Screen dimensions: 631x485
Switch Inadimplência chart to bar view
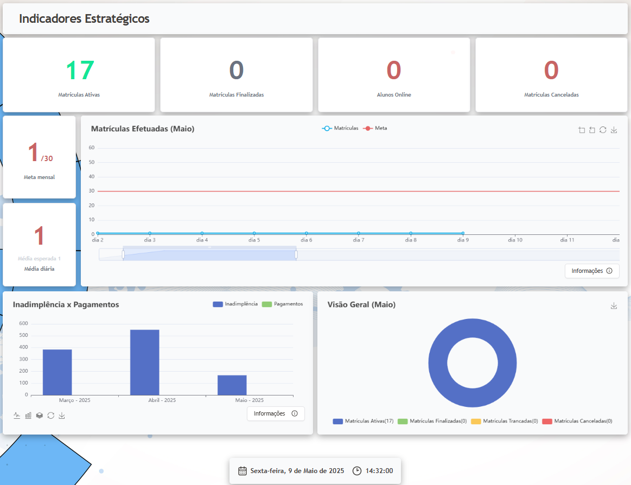(28, 416)
